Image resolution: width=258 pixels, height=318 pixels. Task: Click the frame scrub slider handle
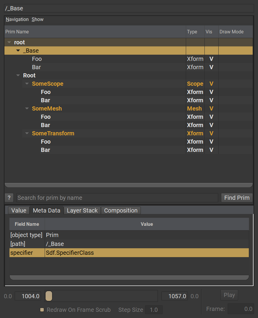click(x=49, y=296)
